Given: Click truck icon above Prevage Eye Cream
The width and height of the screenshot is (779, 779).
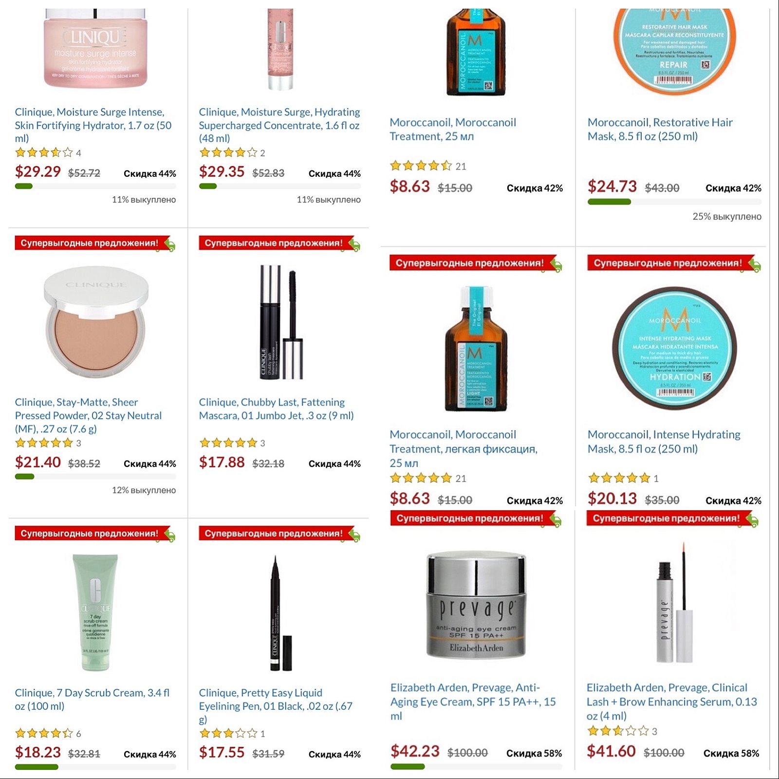Looking at the screenshot, I should 555,520.
